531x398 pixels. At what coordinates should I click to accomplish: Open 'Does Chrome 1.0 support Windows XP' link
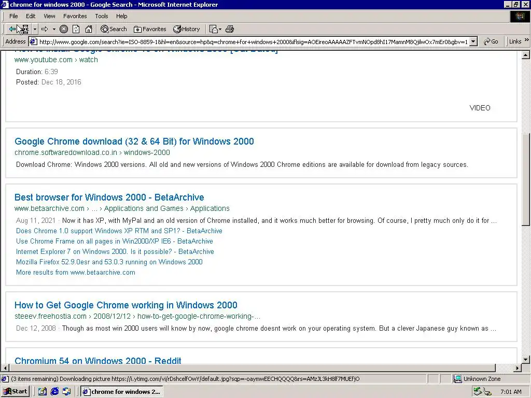point(119,231)
